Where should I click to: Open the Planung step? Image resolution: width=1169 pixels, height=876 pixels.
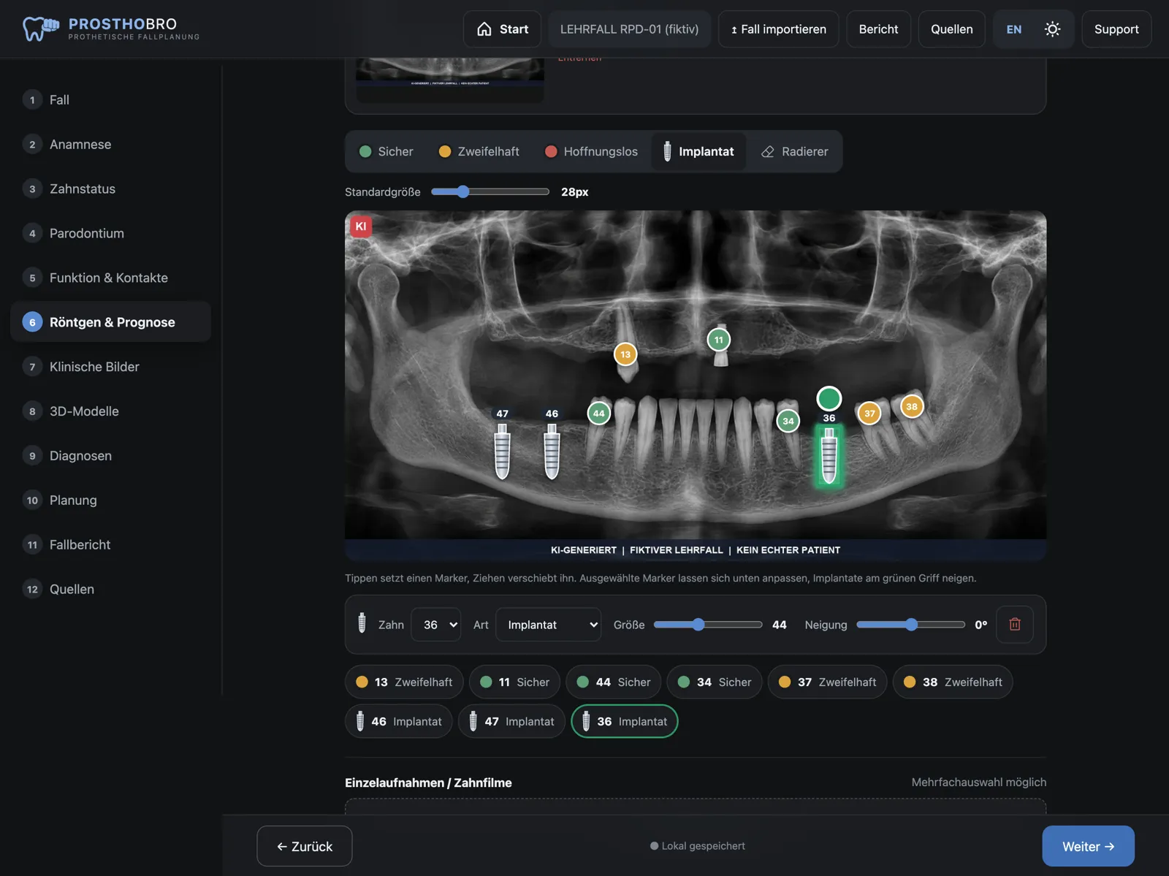click(x=111, y=500)
